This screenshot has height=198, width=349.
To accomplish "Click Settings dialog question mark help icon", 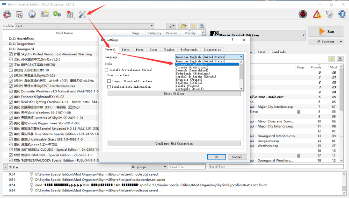I will coord(233,40).
